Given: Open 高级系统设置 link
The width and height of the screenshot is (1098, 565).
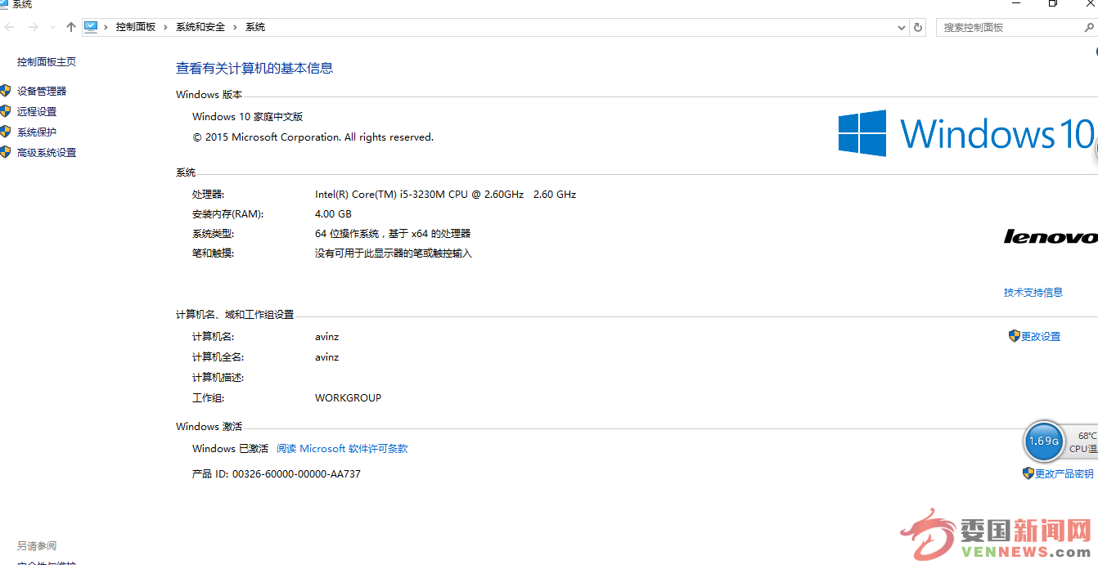Looking at the screenshot, I should click(x=47, y=152).
